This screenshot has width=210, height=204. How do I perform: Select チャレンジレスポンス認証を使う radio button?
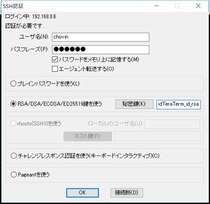(14, 156)
